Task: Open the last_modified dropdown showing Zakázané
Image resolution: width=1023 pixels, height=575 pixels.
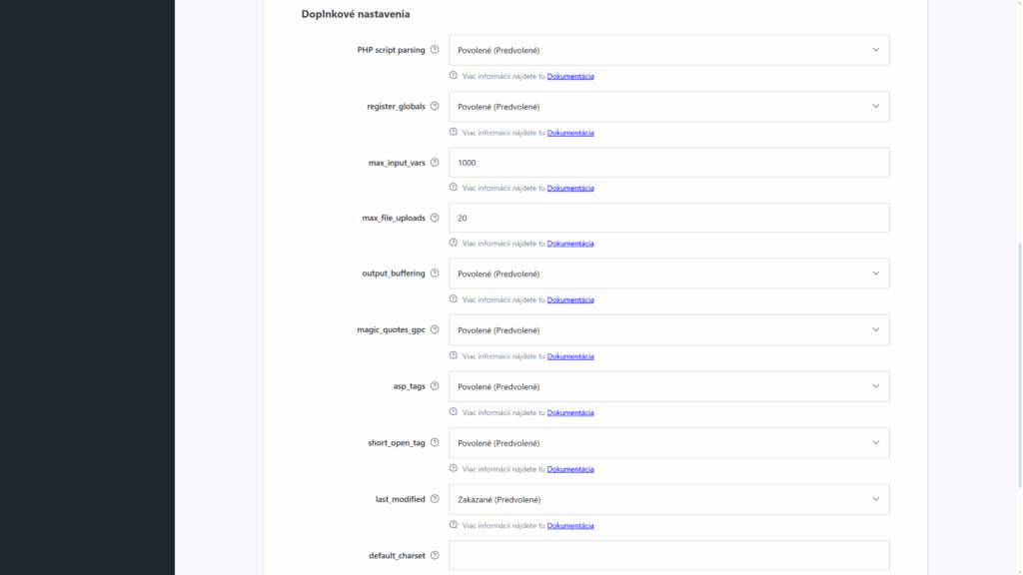Action: click(x=669, y=499)
